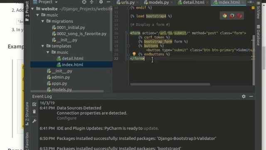Click 'endbuttons' tag on line 21
This screenshot has width=266, height=150.
154,54
